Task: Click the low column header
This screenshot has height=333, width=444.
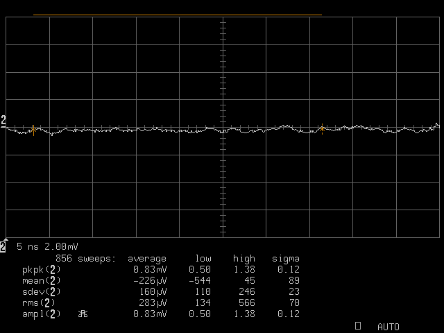Action: pyautogui.click(x=203, y=259)
